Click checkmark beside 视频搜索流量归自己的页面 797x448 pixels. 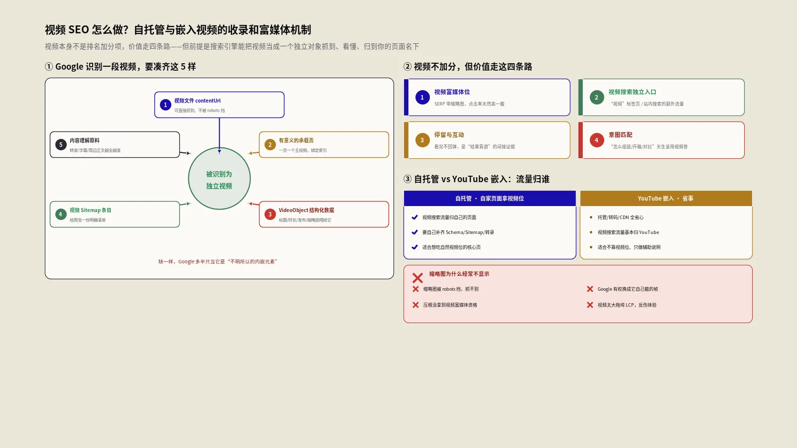pyautogui.click(x=414, y=218)
